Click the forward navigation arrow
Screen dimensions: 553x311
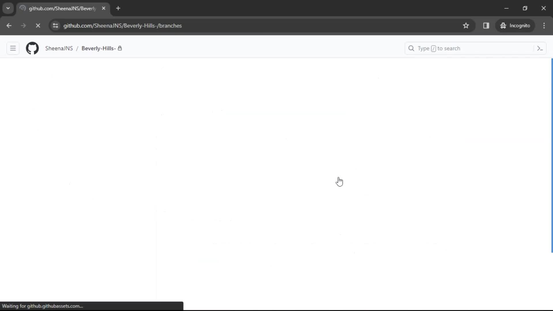pyautogui.click(x=23, y=25)
